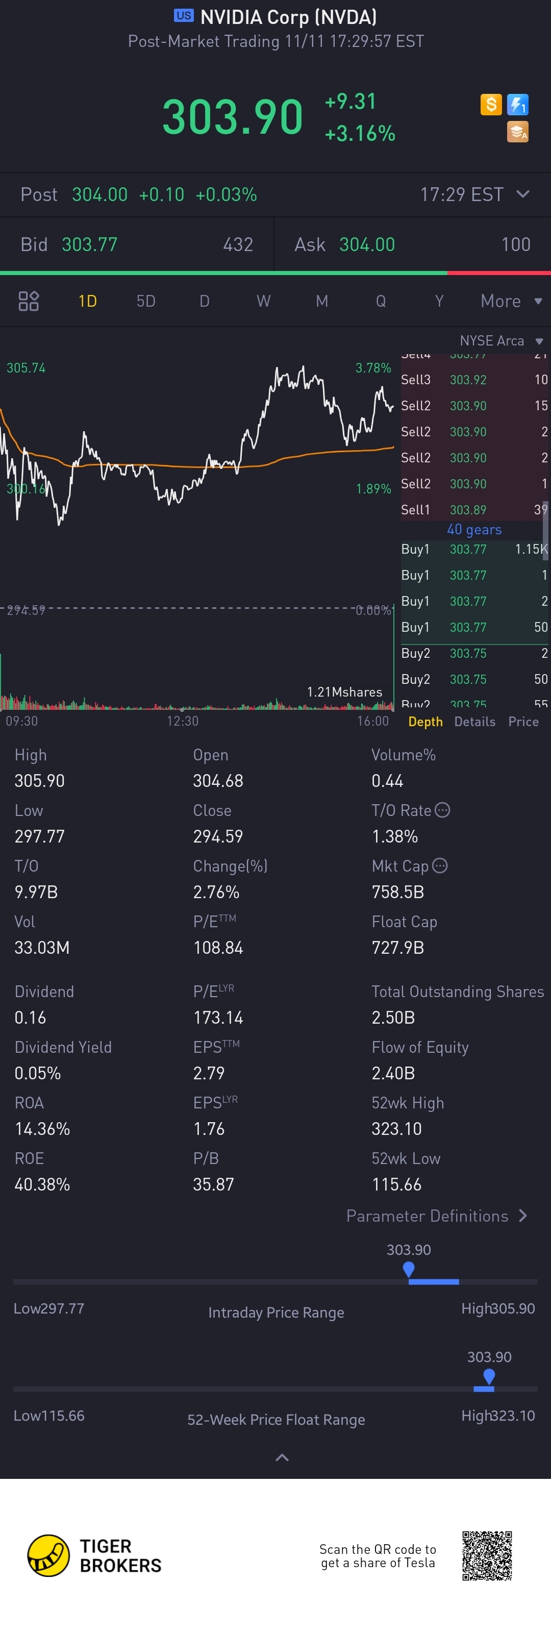Collapse the details panel with up chevron
The width and height of the screenshot is (551, 1633).
[x=282, y=1457]
